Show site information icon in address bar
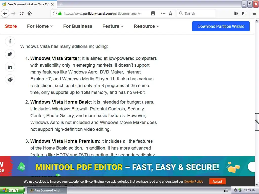Image resolution: width=259 pixels, height=194 pixels. coord(55,13)
